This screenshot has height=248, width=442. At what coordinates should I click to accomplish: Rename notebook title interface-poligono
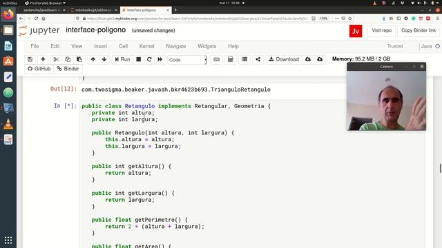click(x=96, y=30)
